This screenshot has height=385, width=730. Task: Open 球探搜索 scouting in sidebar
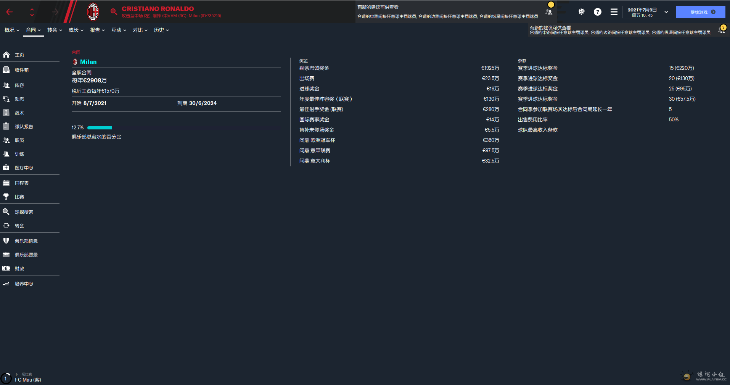[30, 212]
